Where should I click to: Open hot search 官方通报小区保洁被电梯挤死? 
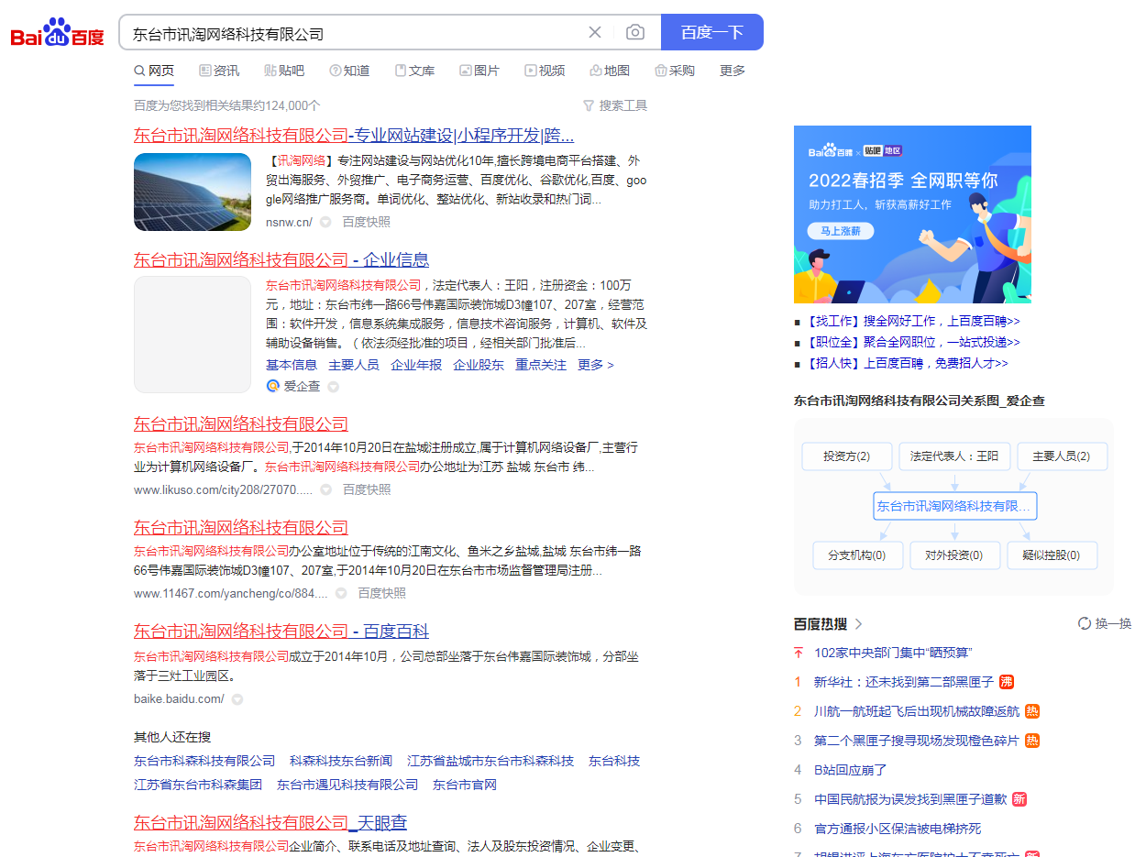[x=898, y=829]
